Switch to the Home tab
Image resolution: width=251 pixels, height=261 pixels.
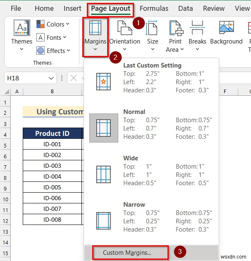[44, 8]
